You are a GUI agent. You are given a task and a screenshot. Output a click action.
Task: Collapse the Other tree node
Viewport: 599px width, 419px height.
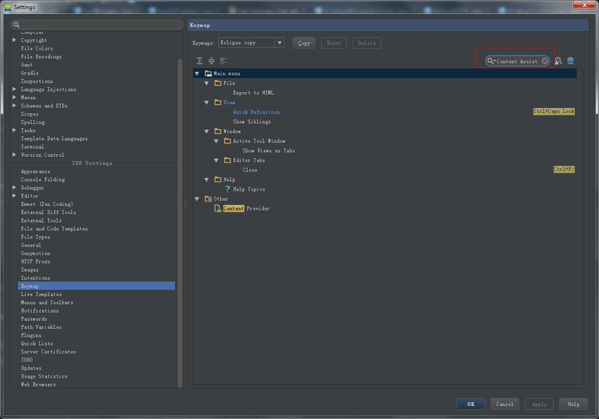tap(197, 199)
